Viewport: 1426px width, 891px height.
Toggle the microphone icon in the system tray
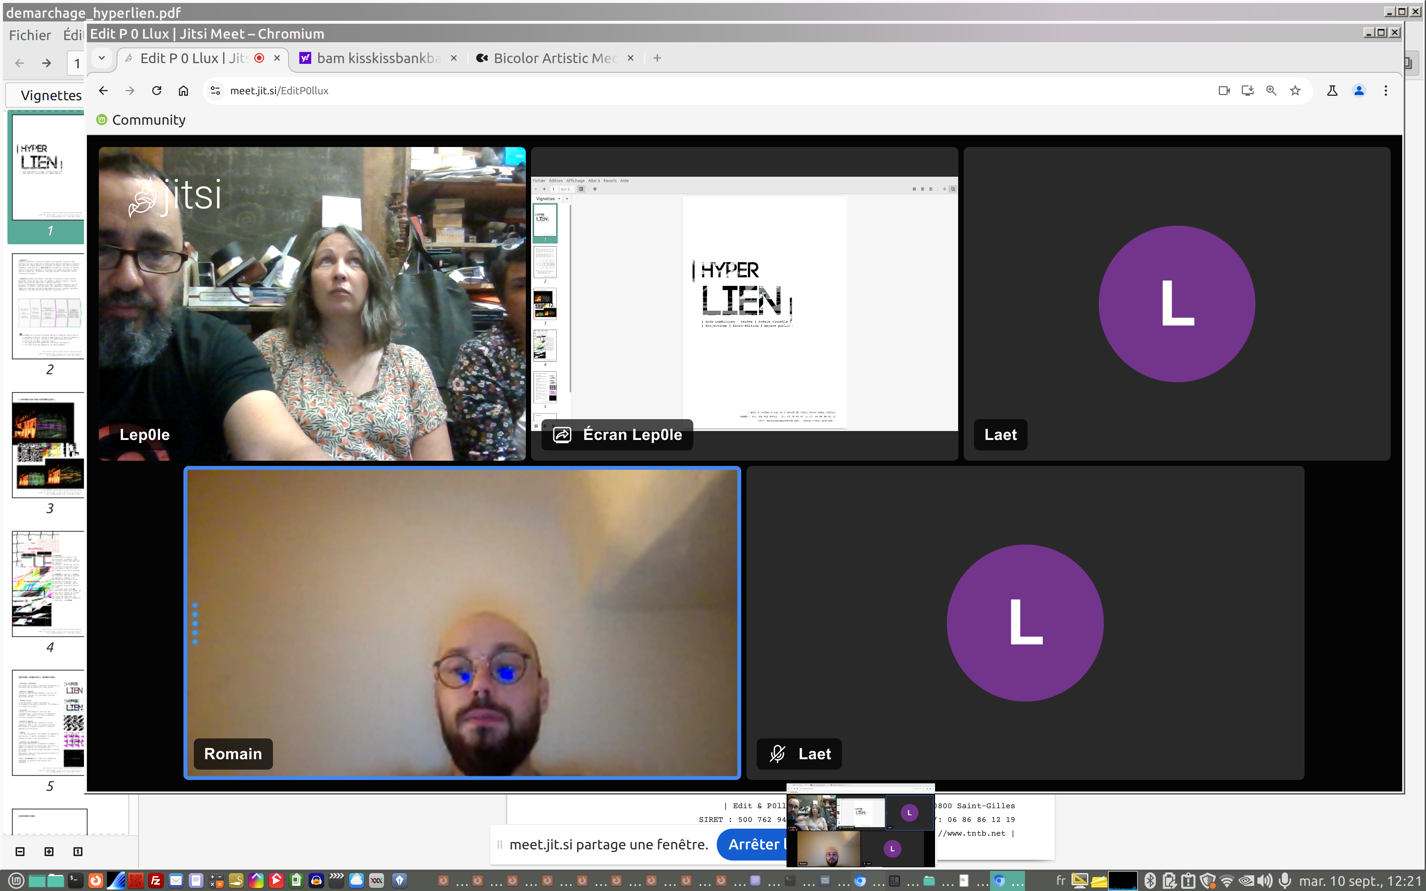1285,880
